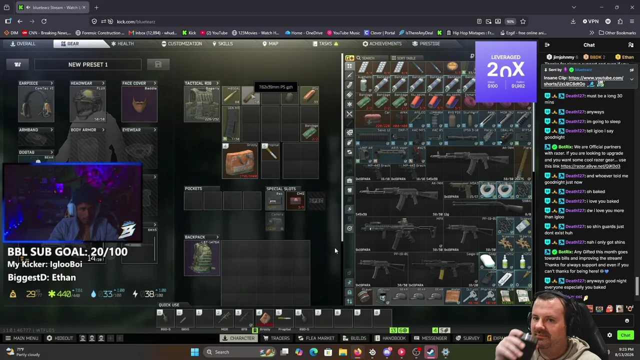Expand the pinned message chevron in chat
Image resolution: width=640 pixels, height=360 pixels.
tap(631, 79)
